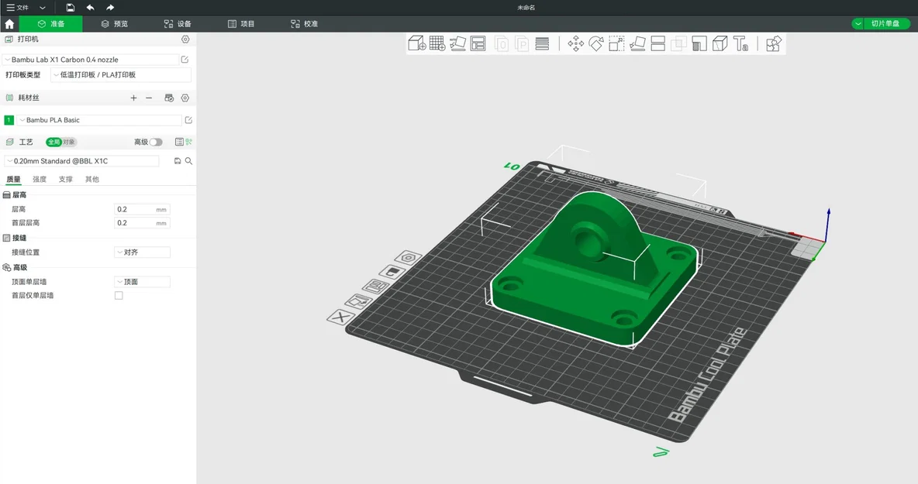Open the 质量 settings tab
918x484 pixels.
point(13,180)
